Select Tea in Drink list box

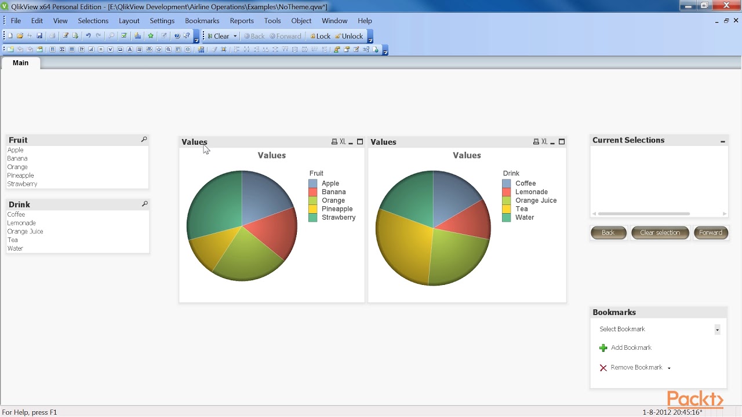click(77, 240)
